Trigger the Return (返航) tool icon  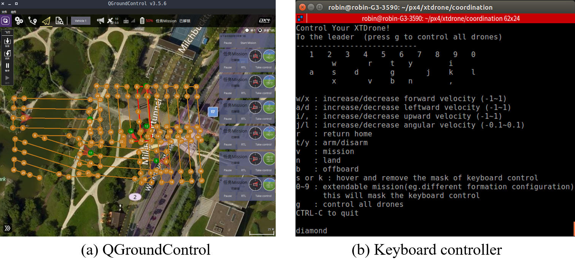coord(7,55)
